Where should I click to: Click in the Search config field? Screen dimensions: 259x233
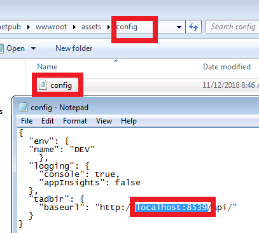[x=232, y=27]
